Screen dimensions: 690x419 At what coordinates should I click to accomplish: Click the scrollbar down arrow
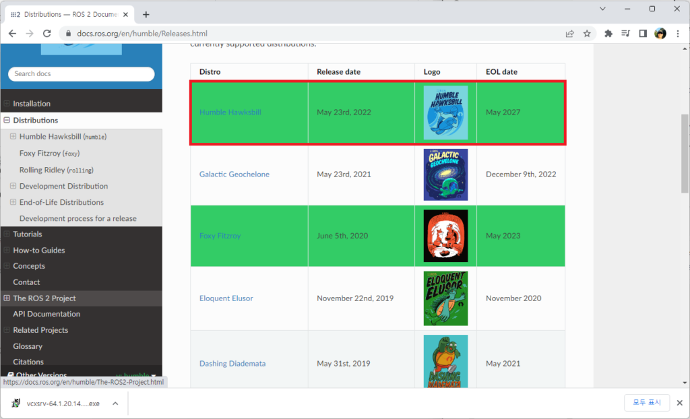(x=685, y=383)
